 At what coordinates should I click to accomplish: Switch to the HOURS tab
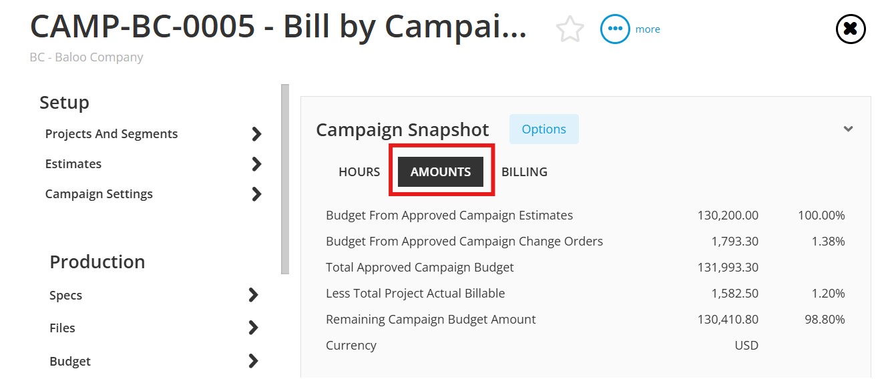(x=359, y=171)
